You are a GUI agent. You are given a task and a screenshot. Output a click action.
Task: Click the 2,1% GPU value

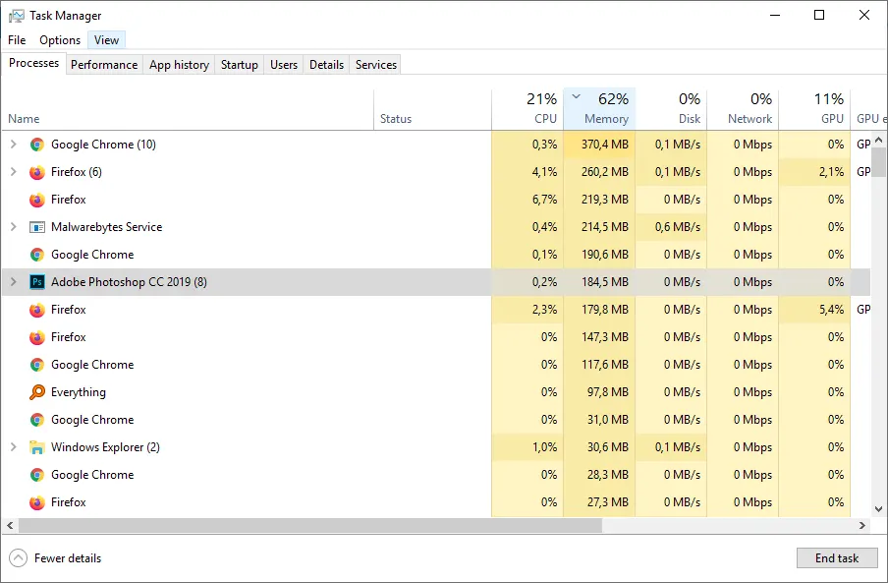(x=831, y=172)
